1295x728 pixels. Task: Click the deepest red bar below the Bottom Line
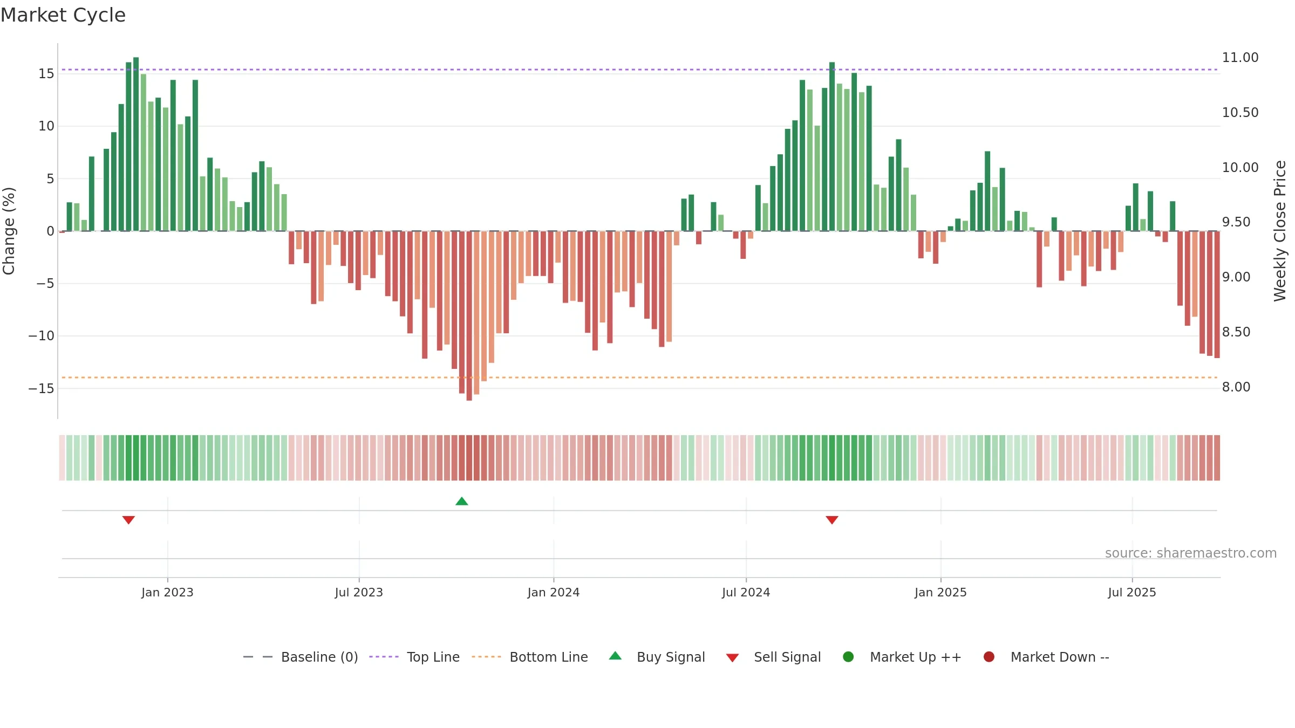(469, 316)
